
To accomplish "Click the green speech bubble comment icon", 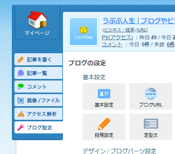I will click(21, 87).
